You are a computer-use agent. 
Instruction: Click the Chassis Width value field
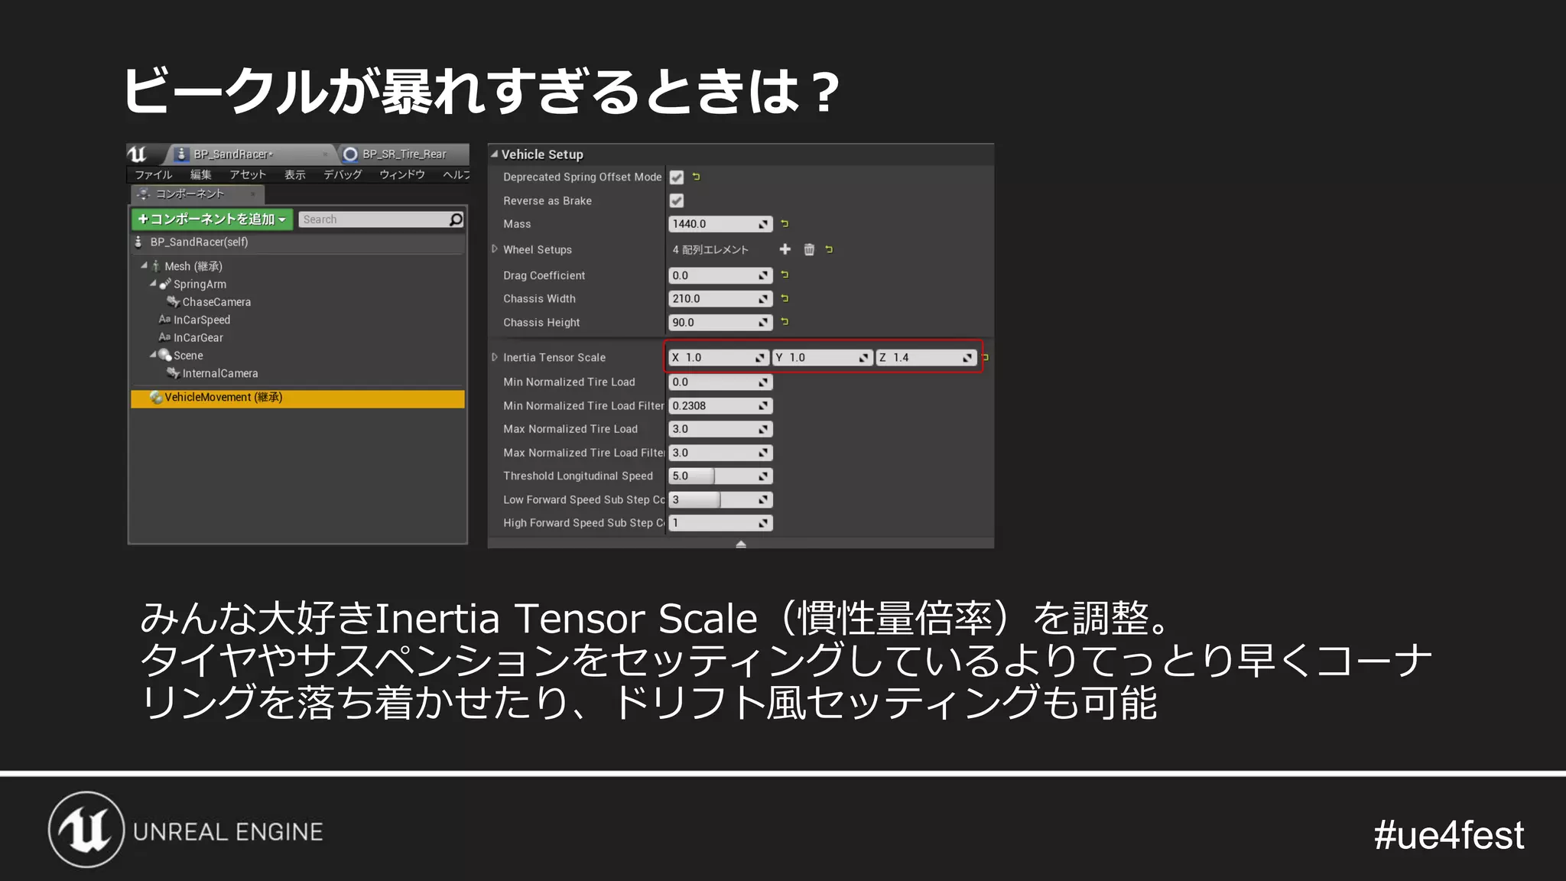(720, 299)
